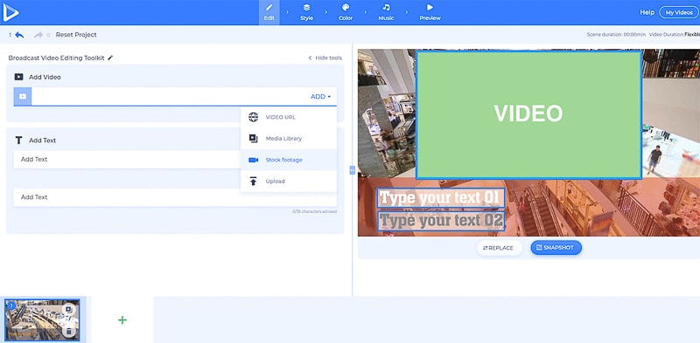
Task: Click the video slot thumbnail icon
Action: click(23, 96)
